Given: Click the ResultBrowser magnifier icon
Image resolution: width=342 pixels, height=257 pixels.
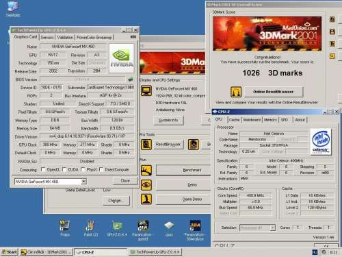Looking at the screenshot, I should click(x=146, y=145).
